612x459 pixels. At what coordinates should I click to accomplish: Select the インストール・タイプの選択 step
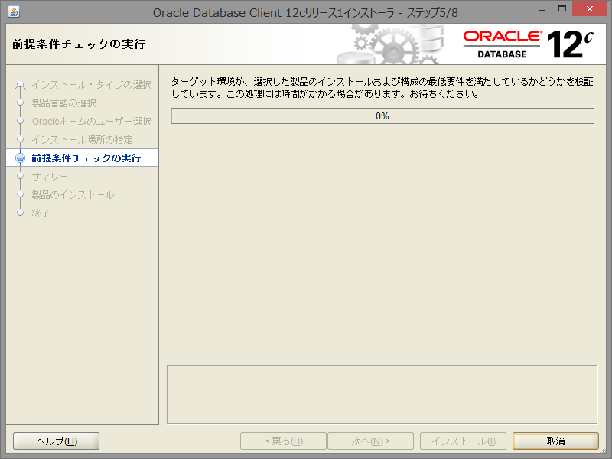91,85
